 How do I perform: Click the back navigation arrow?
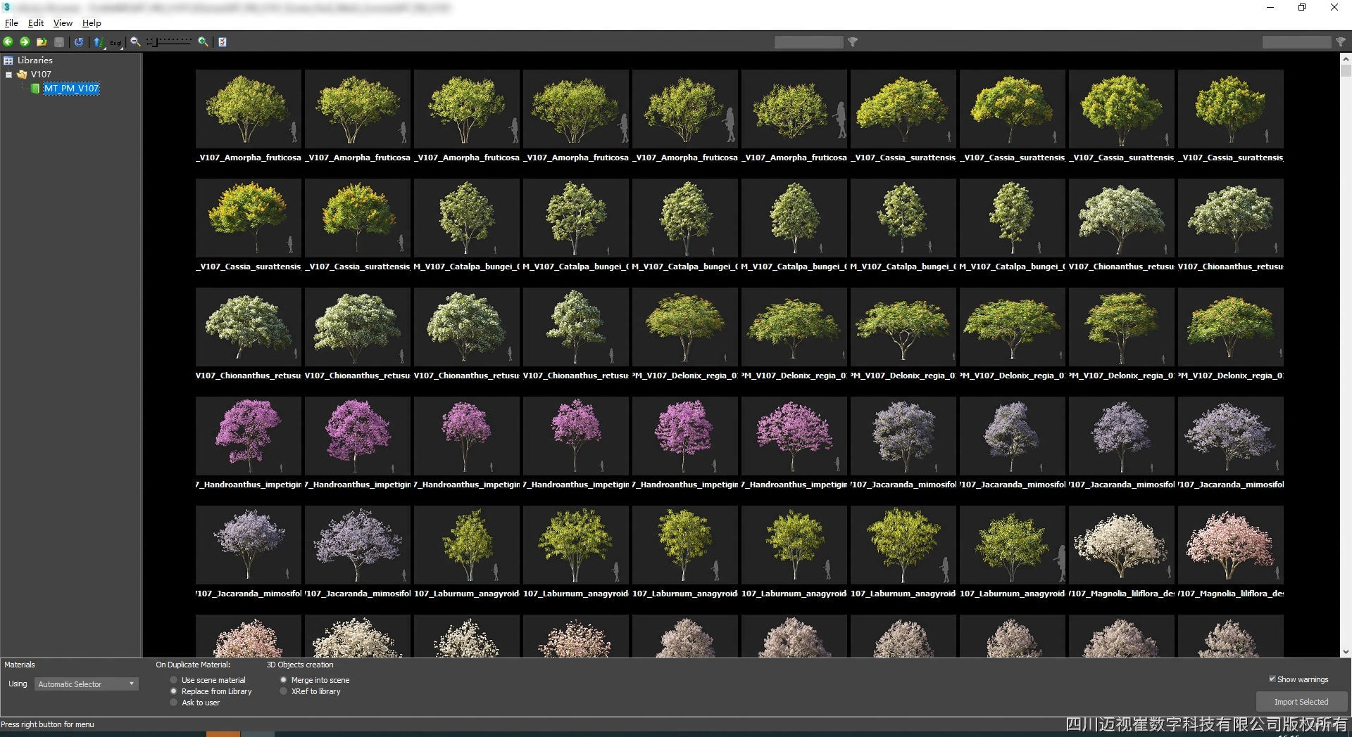click(8, 42)
